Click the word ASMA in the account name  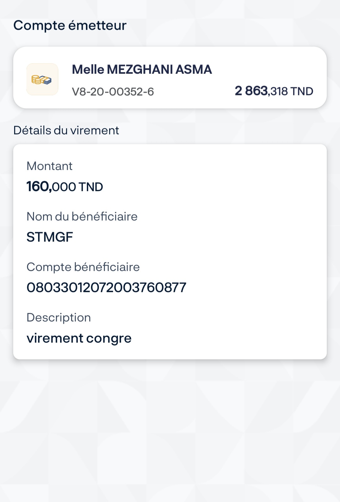(x=194, y=69)
